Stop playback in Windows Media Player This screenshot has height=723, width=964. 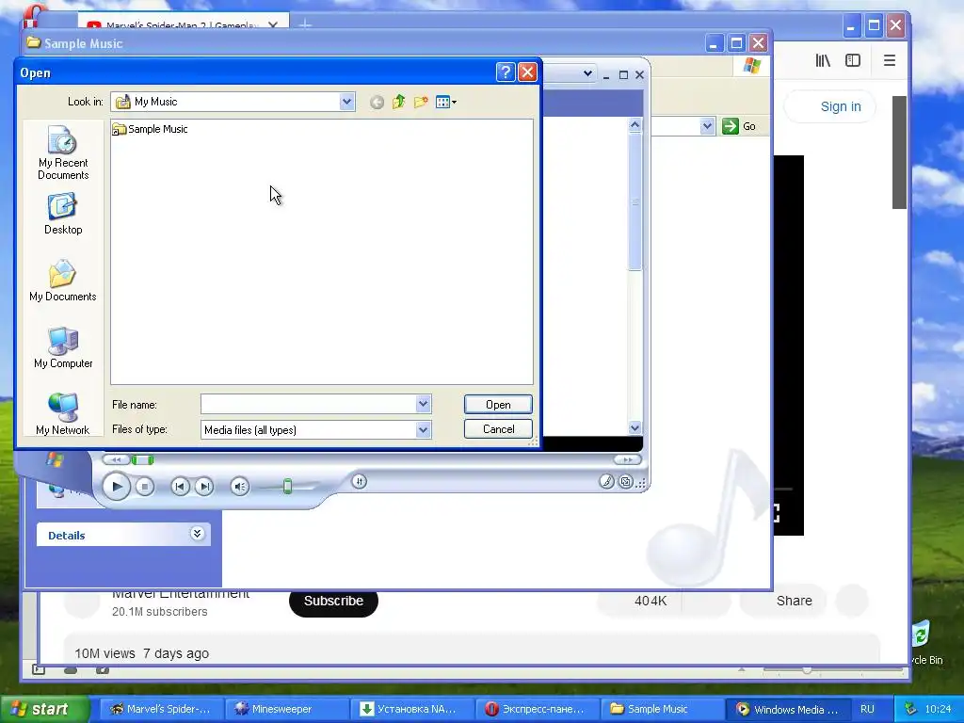tap(145, 487)
